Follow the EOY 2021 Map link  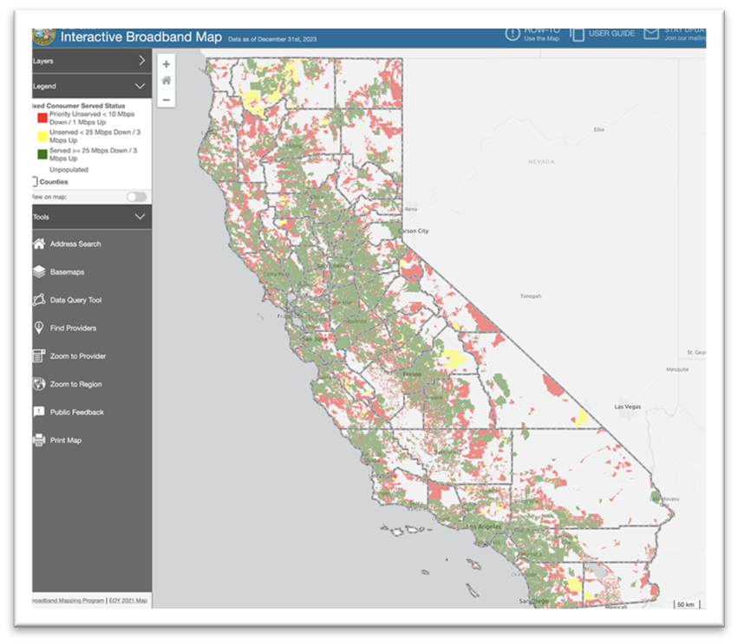click(127, 601)
